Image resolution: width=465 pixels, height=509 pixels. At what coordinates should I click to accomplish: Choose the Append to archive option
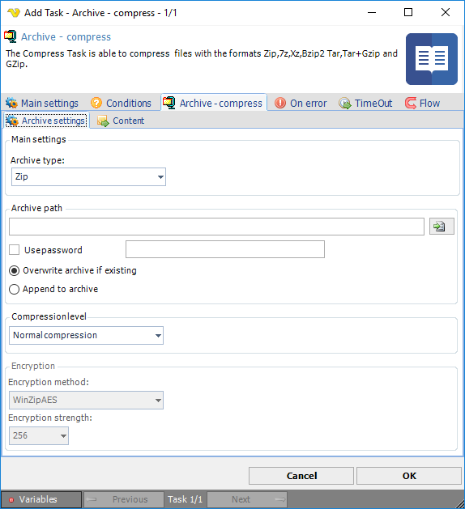coord(14,289)
